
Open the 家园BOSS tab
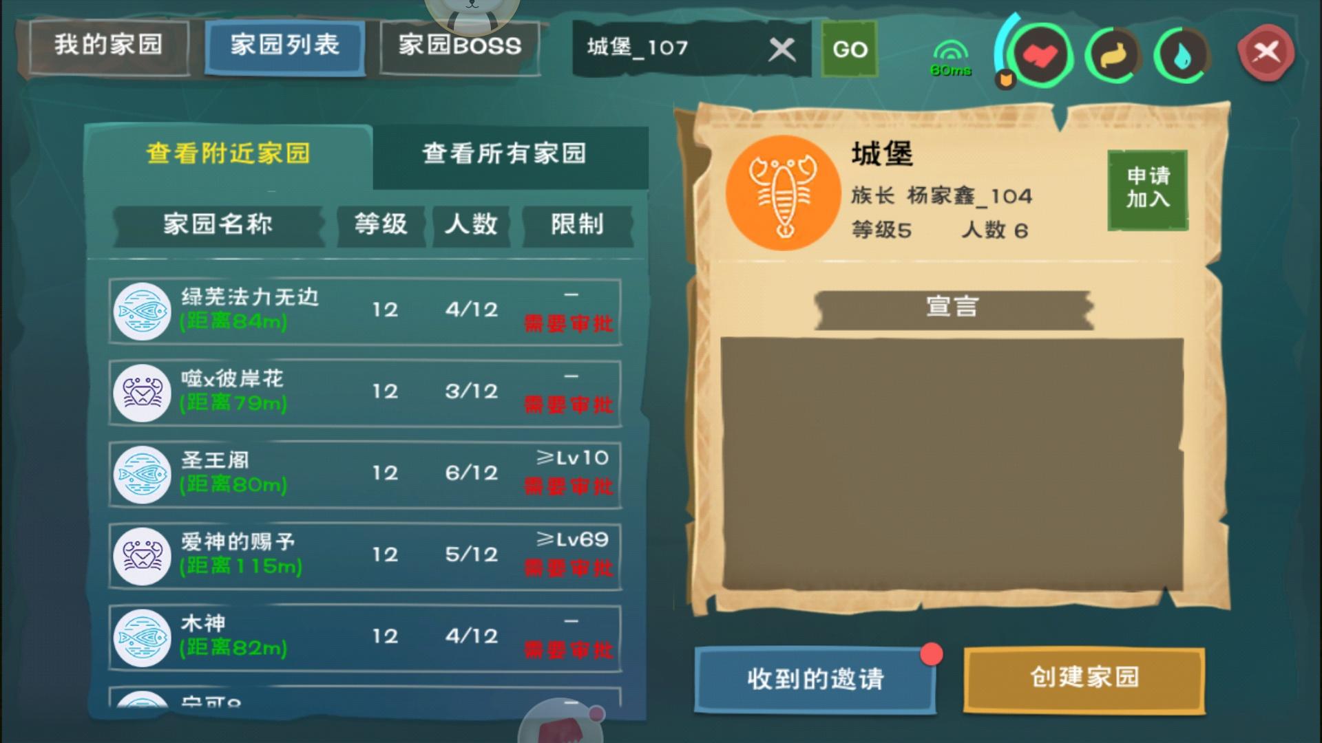(460, 45)
